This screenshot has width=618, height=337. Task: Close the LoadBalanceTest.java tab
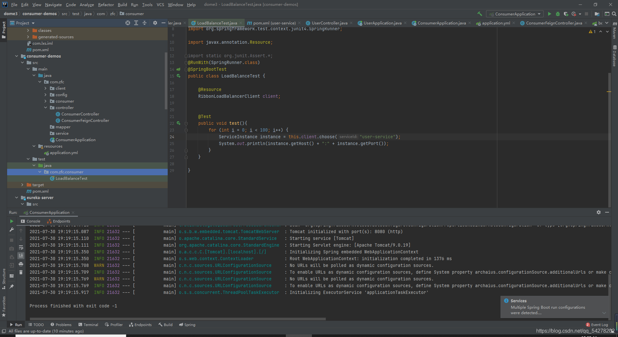(x=241, y=23)
